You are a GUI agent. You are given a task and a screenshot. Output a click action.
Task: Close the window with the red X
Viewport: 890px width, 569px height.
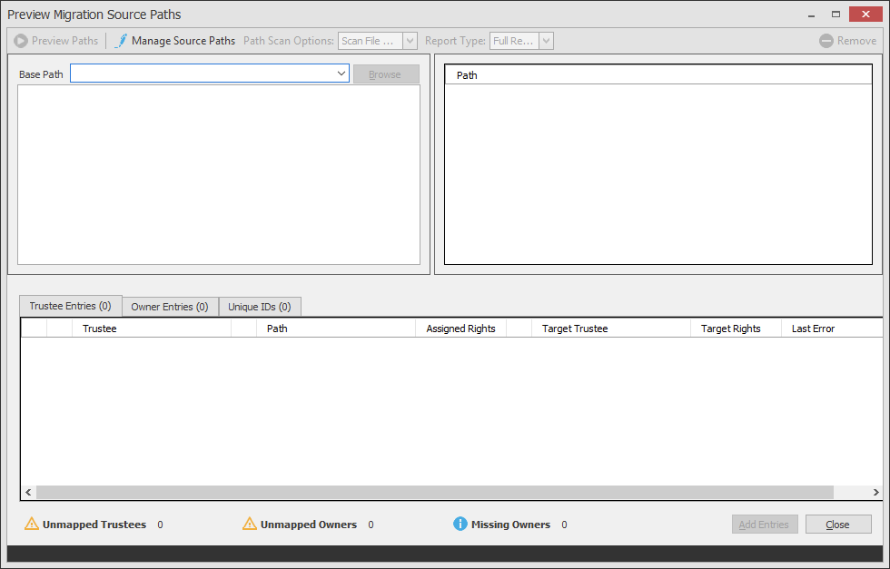pos(865,15)
